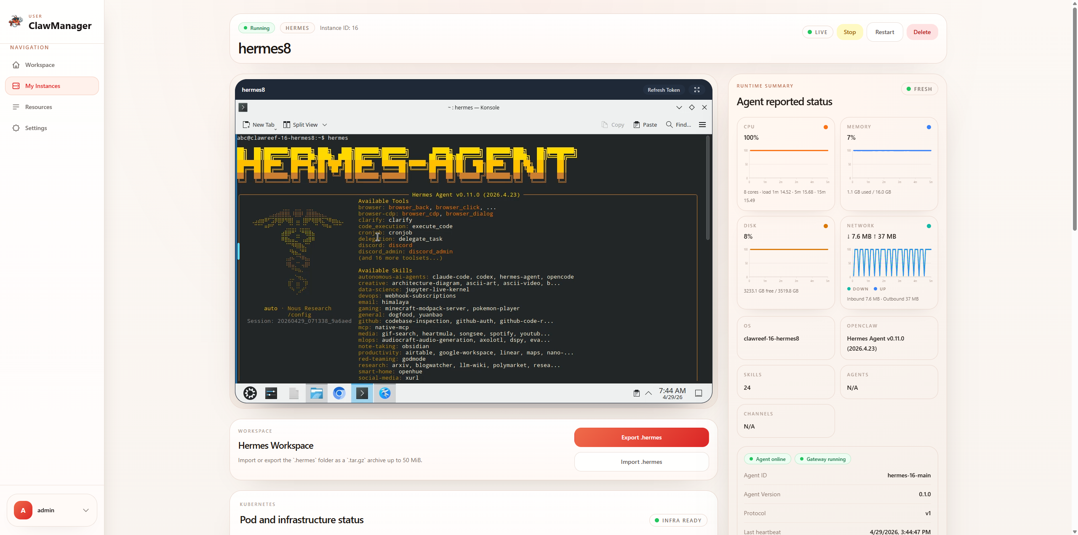Click the Gateway running badge
This screenshot has height=535, width=1078.
click(822, 459)
